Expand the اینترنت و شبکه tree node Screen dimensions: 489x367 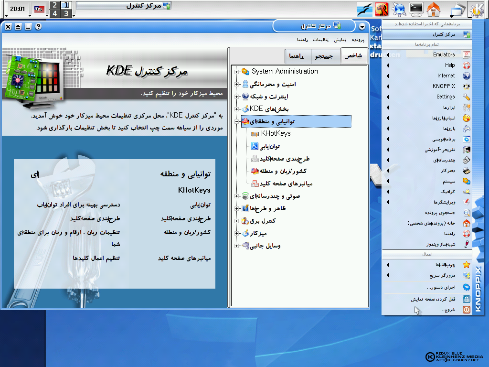tap(236, 97)
